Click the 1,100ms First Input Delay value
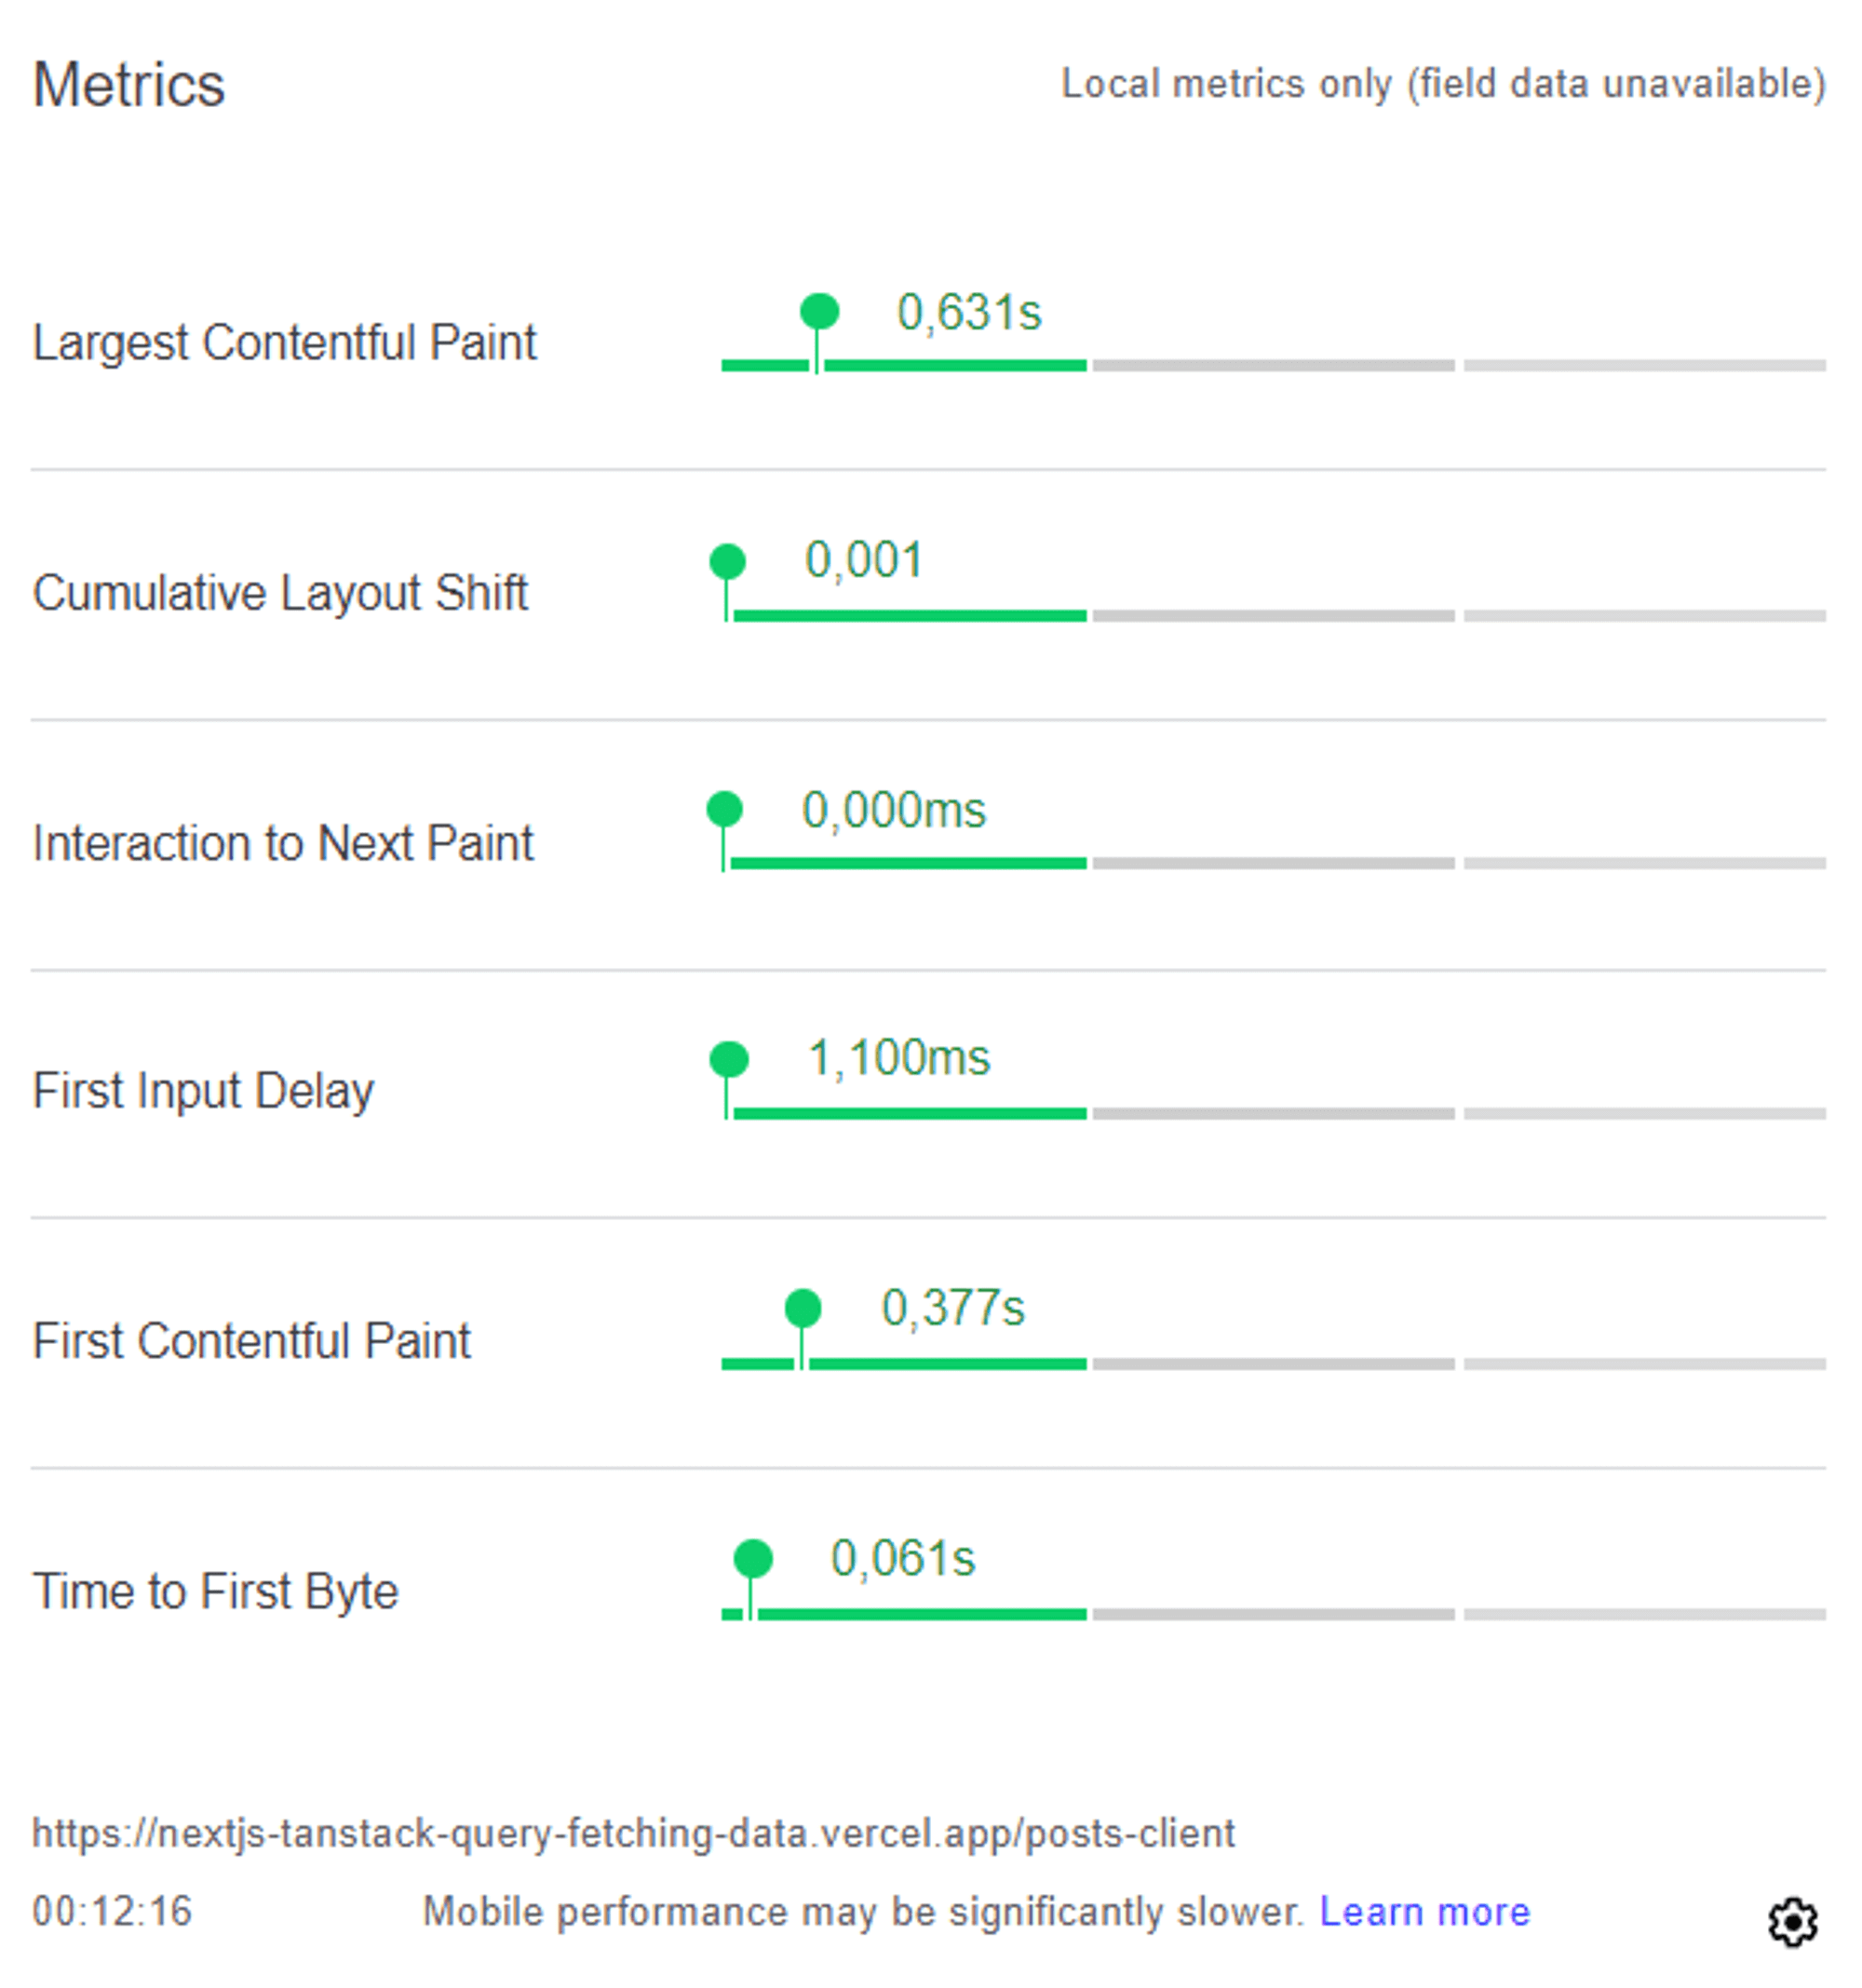The height and width of the screenshot is (1988, 1862). [x=898, y=1058]
